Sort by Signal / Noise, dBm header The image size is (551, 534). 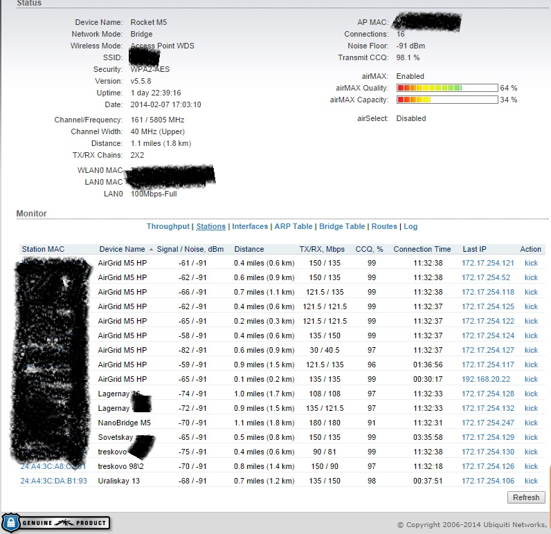[190, 249]
